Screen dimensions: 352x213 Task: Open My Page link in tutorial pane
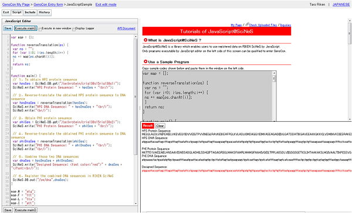click(236, 25)
